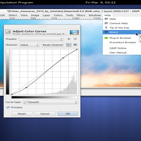Click the Help lifebuoy icon beside Help entry
141x141 pixels.
[106, 19]
